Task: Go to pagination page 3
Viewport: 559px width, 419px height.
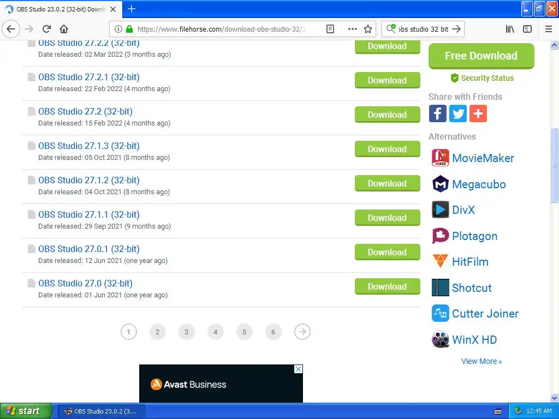Action: click(187, 332)
